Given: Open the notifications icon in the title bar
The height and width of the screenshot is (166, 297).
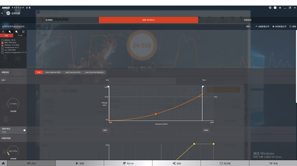Looking at the screenshot, I should (275, 8).
